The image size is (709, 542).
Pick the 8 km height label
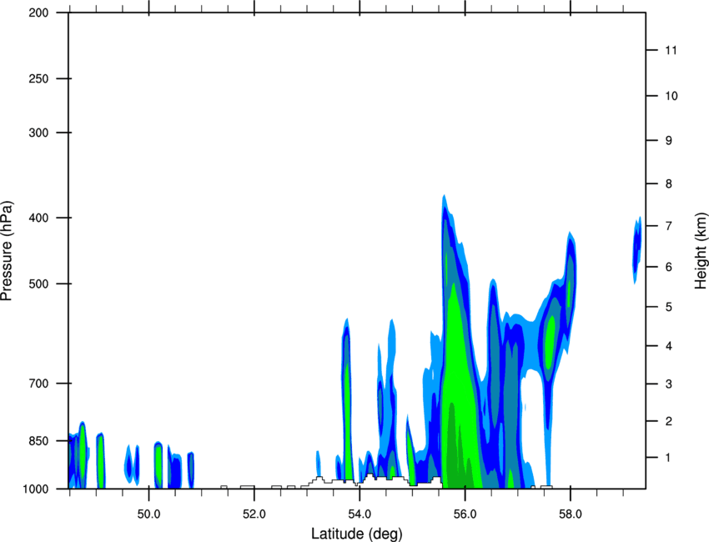[x=669, y=184]
